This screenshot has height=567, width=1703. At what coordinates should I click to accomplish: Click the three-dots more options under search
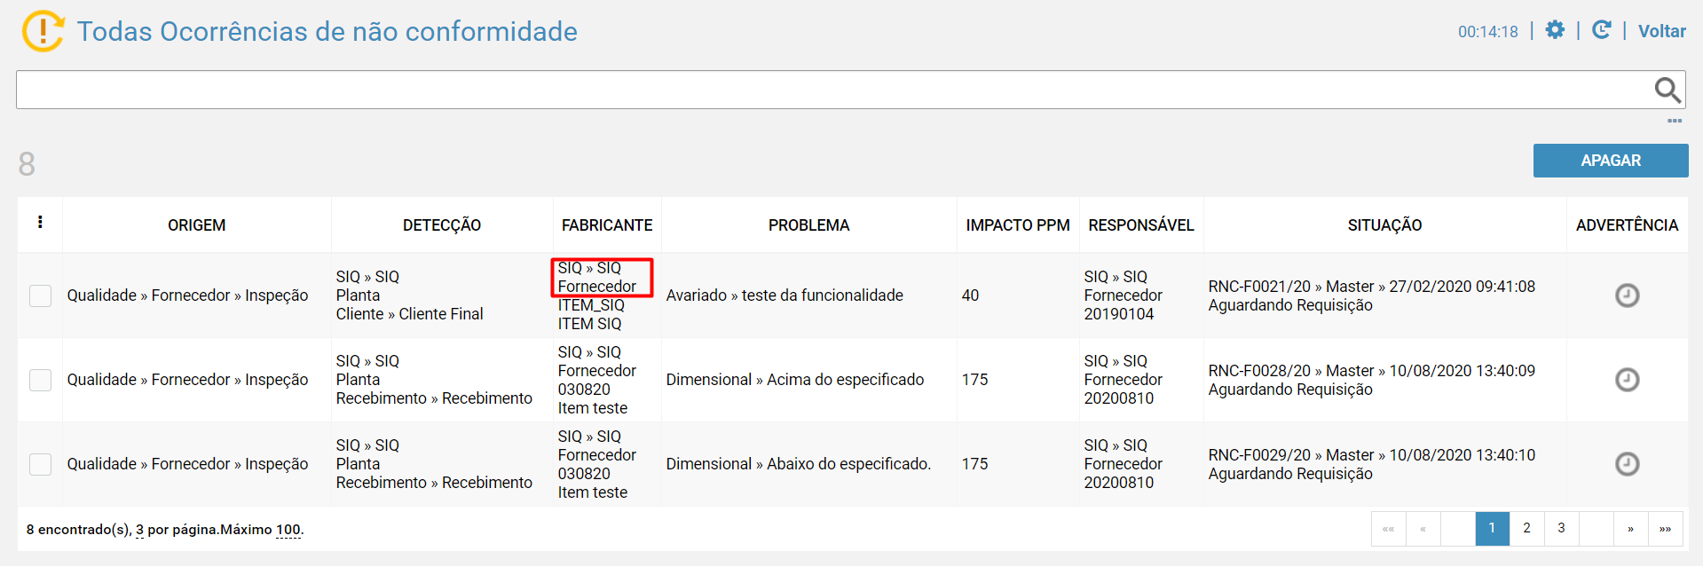1675,121
